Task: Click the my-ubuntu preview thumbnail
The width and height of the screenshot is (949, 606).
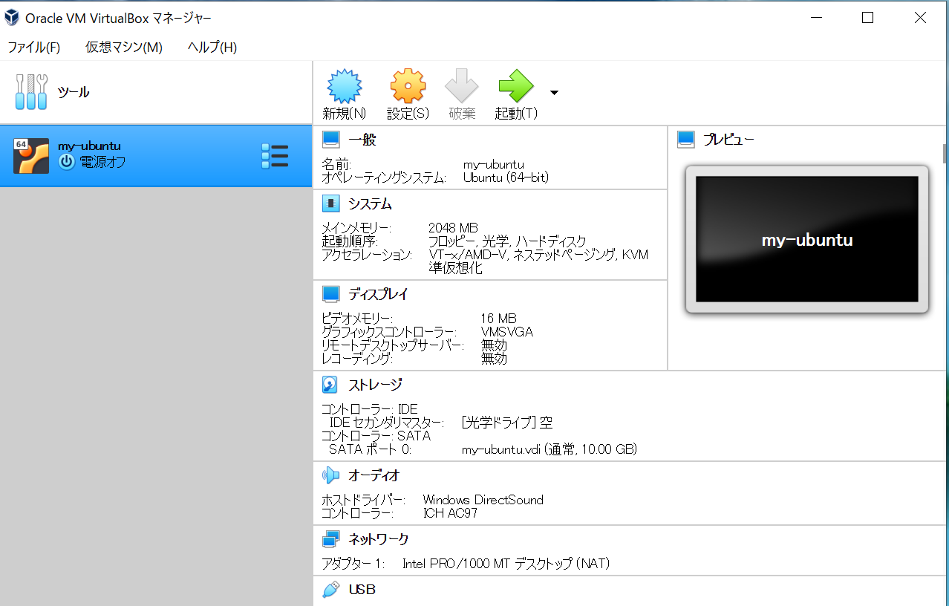Action: [x=807, y=239]
